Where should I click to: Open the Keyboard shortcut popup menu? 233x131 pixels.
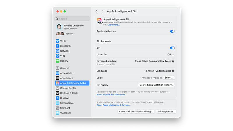(x=155, y=61)
